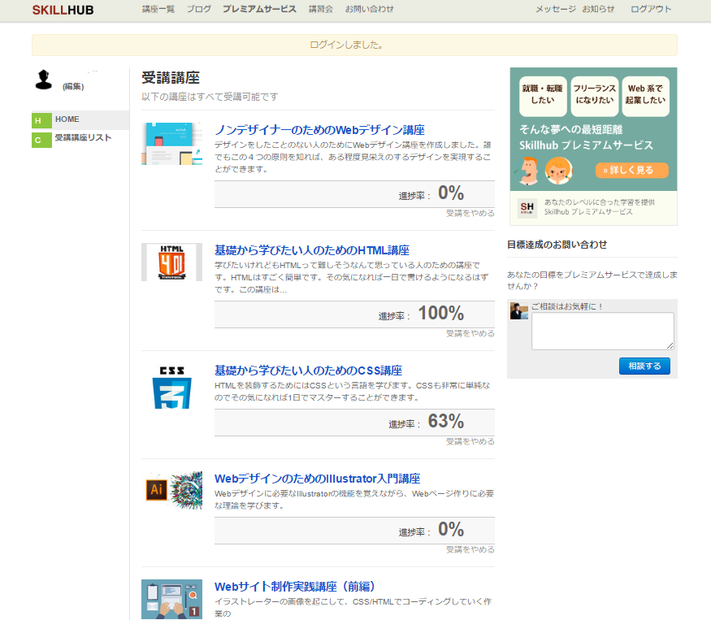Open お問い合わせ in the top navigation
The height and width of the screenshot is (620, 711).
pos(370,9)
